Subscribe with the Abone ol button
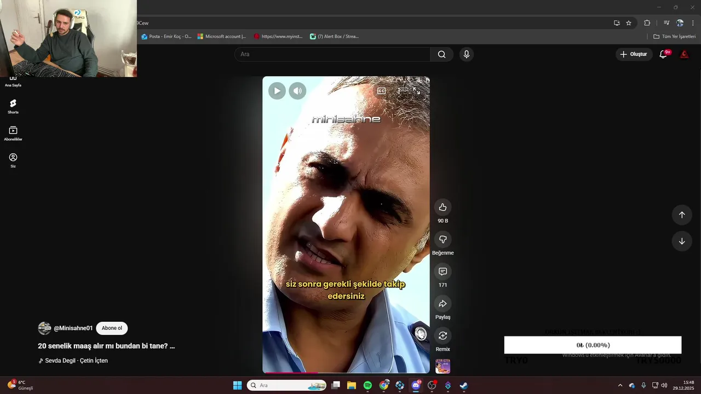701x394 pixels. click(112, 328)
